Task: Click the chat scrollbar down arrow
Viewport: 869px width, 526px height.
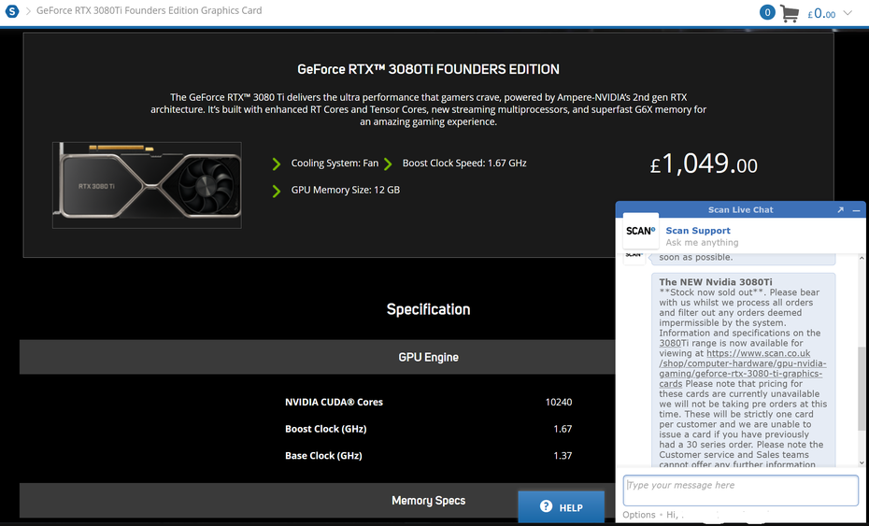Action: point(862,462)
